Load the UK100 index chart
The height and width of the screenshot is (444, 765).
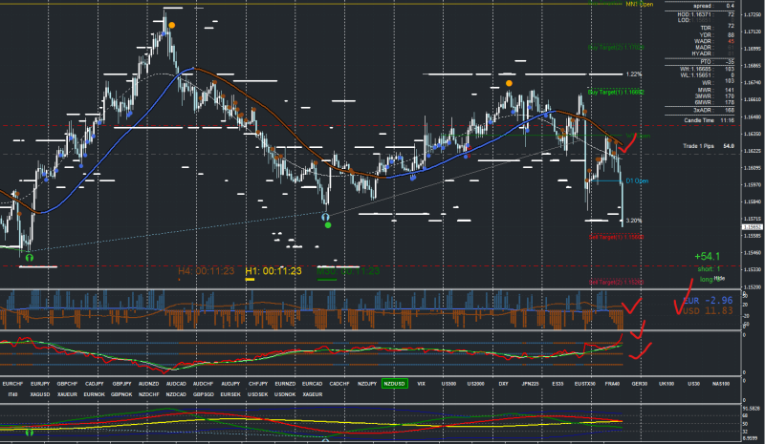tap(667, 384)
